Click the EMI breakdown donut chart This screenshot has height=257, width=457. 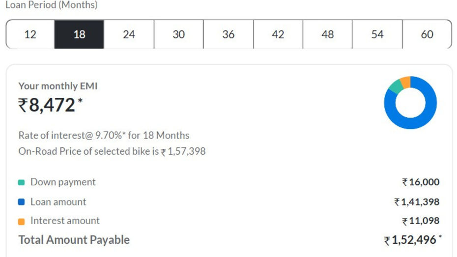click(x=410, y=103)
